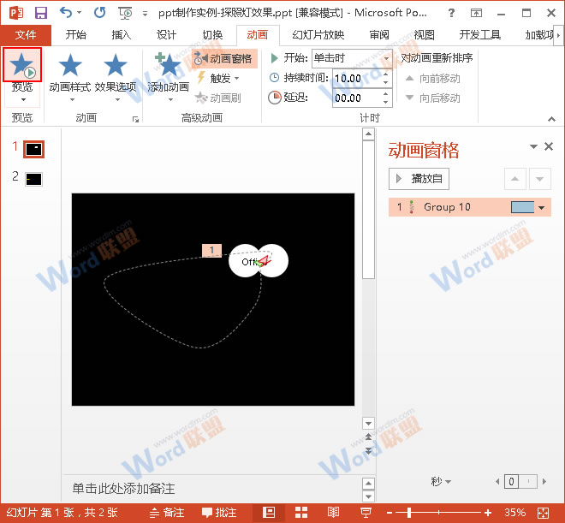565x523 pixels.
Task: Open the File tab
Action: pos(26,35)
